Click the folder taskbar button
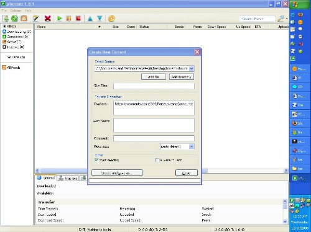Viewport: 311px width, 232px height. coord(300,169)
